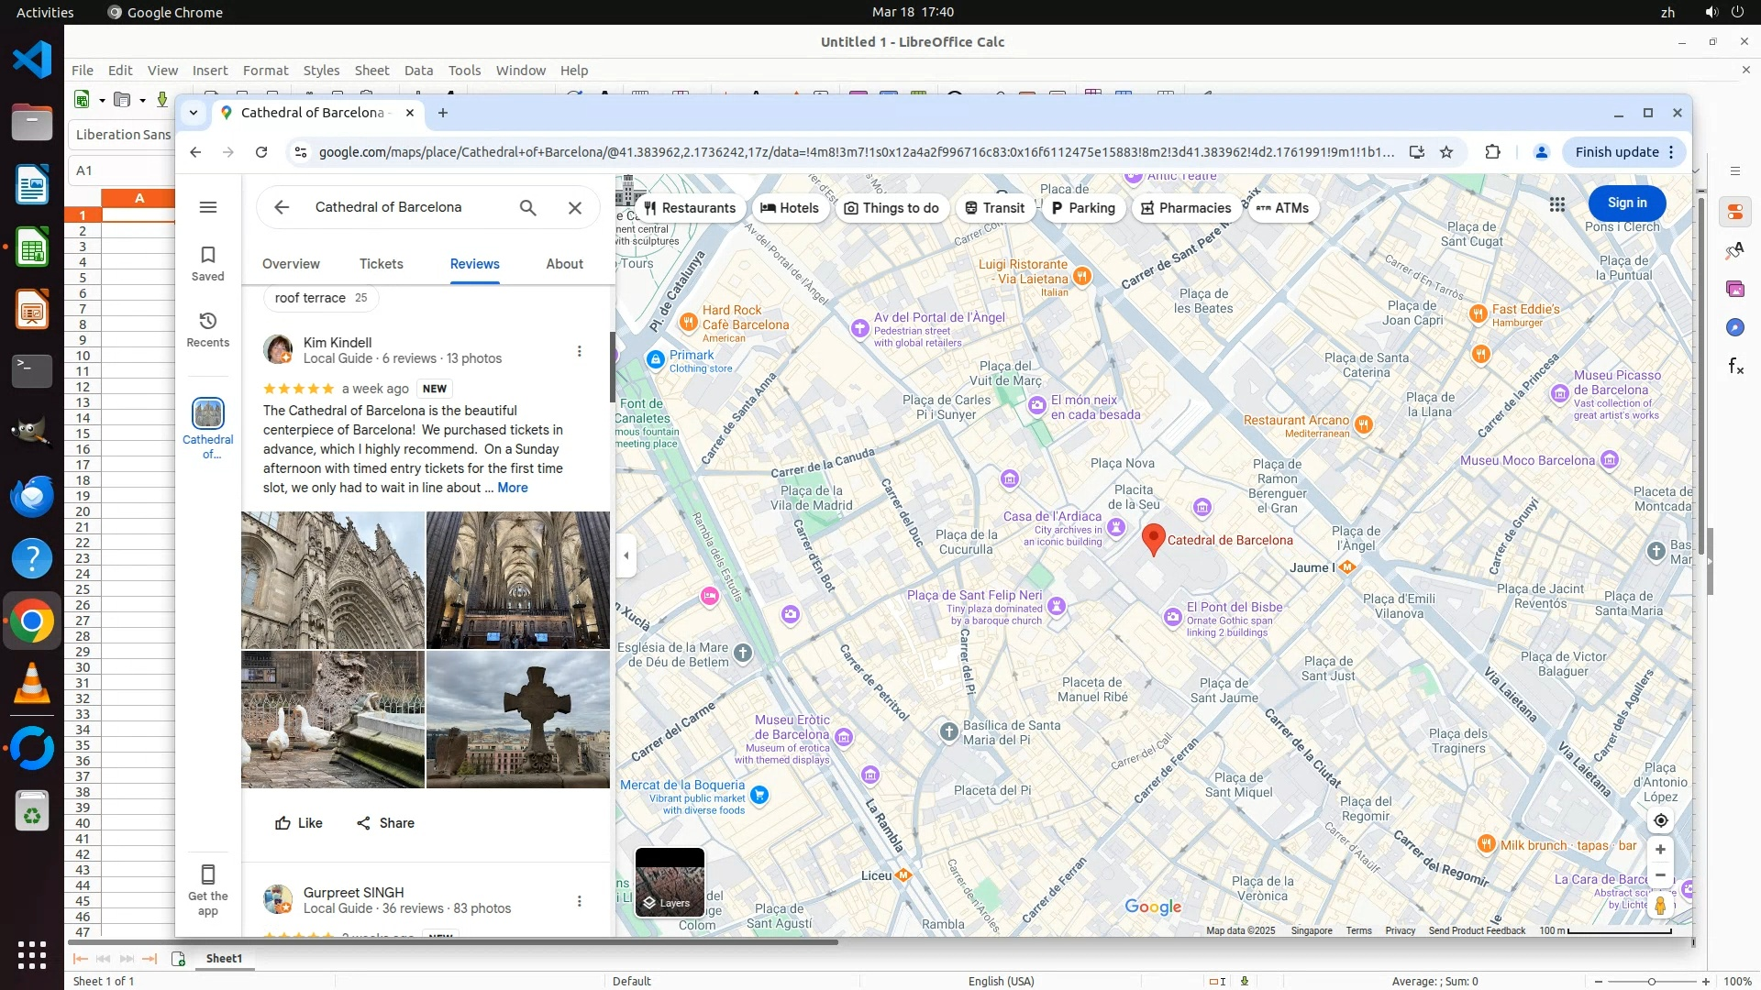The image size is (1761, 990).
Task: Bookmark page with the star icon
Action: pos(1446,152)
